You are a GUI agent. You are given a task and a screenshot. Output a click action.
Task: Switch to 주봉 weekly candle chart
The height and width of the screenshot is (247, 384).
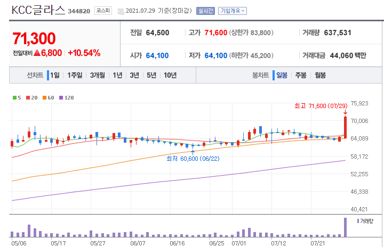click(301, 75)
